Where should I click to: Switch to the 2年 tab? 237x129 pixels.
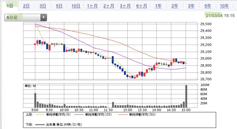pyautogui.click(x=175, y=6)
